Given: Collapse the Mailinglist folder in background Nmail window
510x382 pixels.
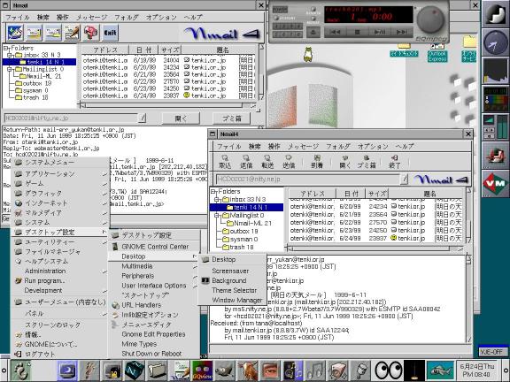Looking at the screenshot, I should (x=10, y=69).
